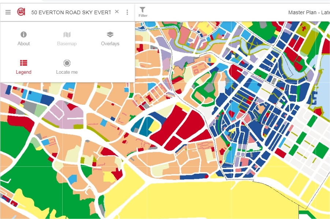330x219 pixels.
Task: Open the three-dot more options menu
Action: tap(127, 12)
